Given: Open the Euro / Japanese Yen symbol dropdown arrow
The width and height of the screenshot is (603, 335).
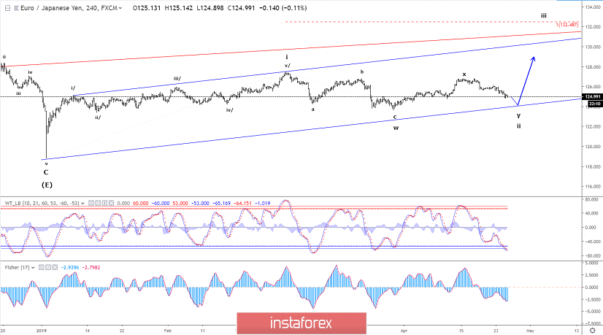Looking at the screenshot, I should 120,8.
